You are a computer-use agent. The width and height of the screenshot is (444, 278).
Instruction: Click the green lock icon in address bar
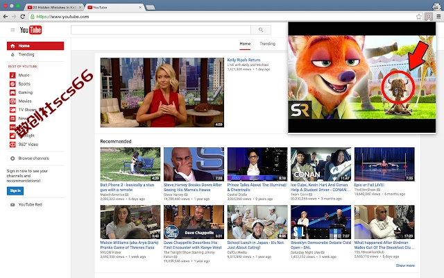(x=33, y=17)
